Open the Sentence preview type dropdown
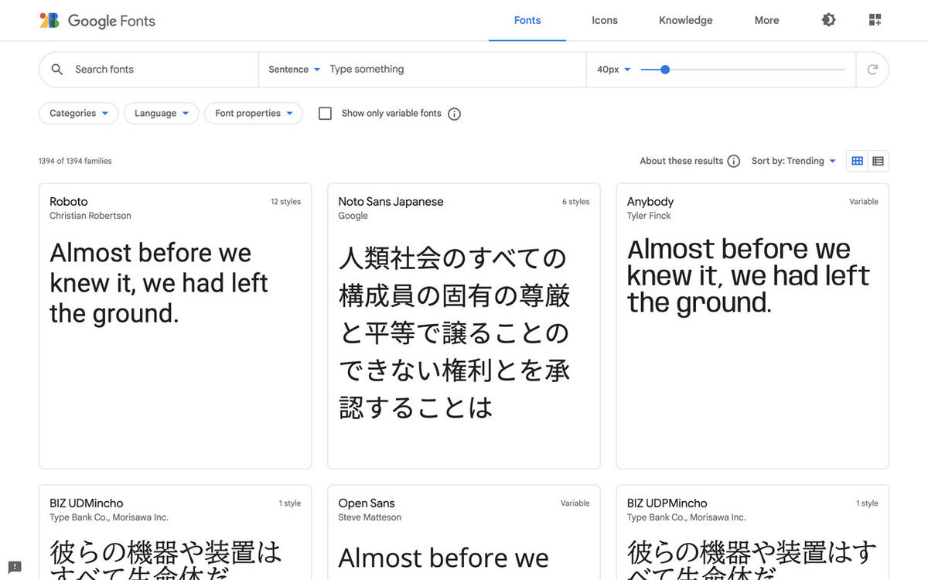The image size is (928, 580). [x=294, y=70]
